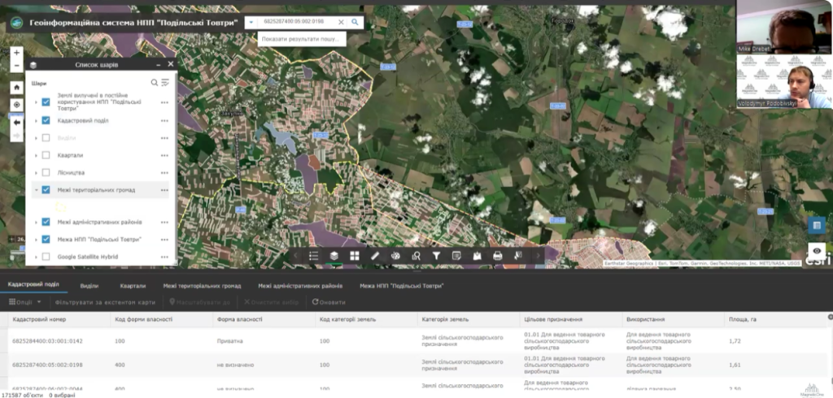Zoom in on the map
This screenshot has height=398, width=833.
pyautogui.click(x=16, y=52)
